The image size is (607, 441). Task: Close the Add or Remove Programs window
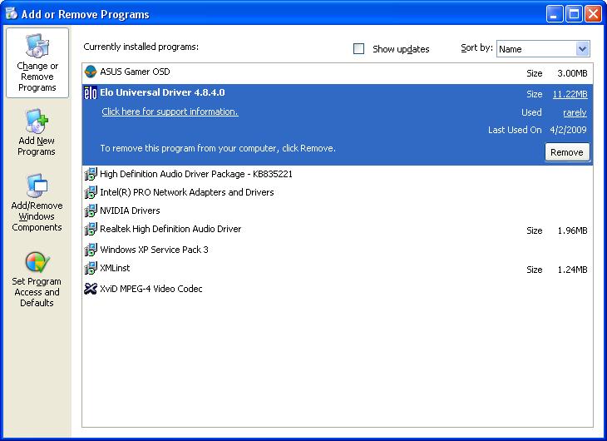(593, 14)
